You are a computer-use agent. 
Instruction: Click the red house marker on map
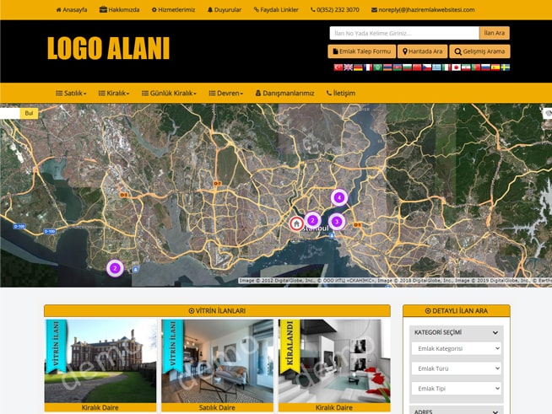click(x=296, y=223)
